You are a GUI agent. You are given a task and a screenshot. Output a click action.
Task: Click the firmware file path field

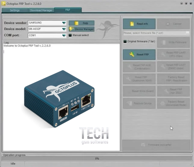(154, 33)
